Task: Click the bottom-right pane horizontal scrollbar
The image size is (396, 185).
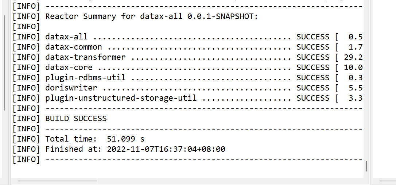Action: click(387, 181)
